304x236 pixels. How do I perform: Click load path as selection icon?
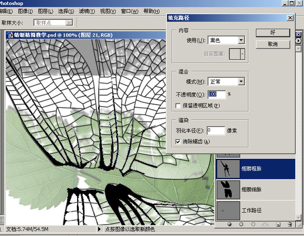tap(253, 224)
